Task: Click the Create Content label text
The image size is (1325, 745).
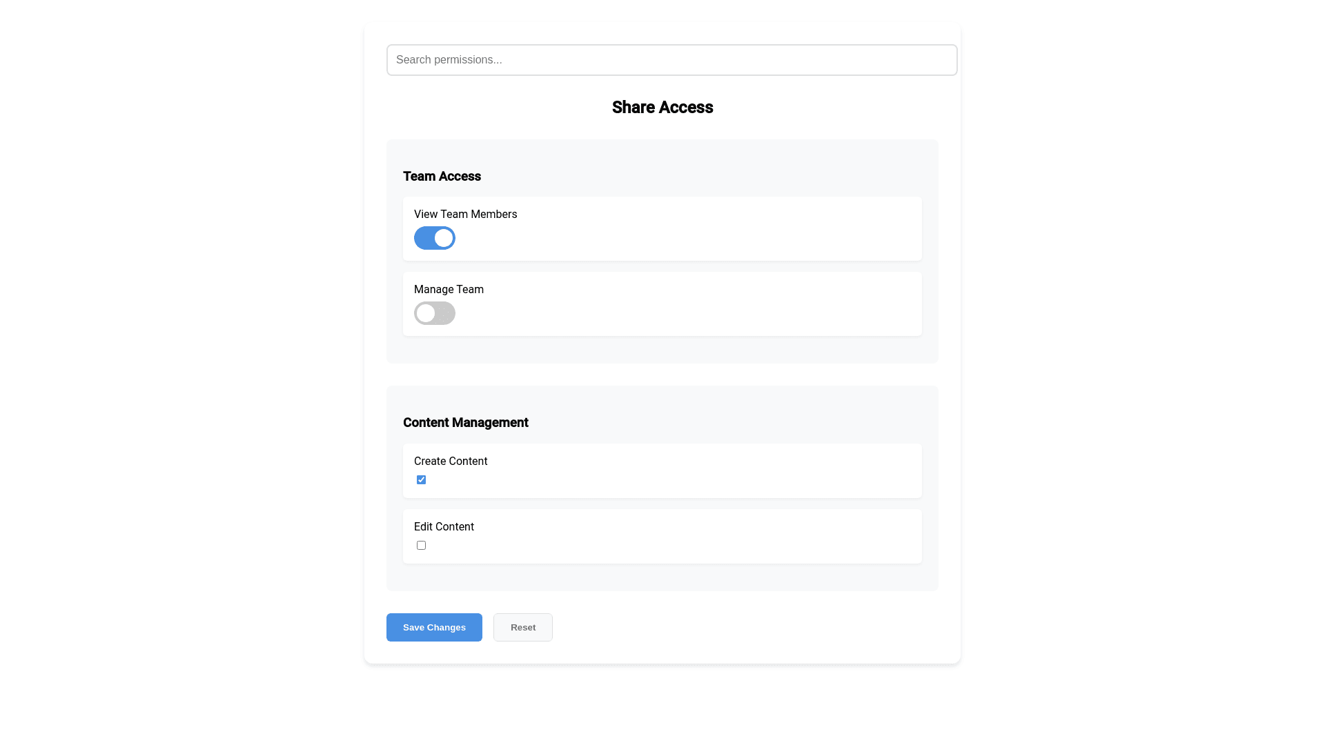Action: pyautogui.click(x=450, y=461)
